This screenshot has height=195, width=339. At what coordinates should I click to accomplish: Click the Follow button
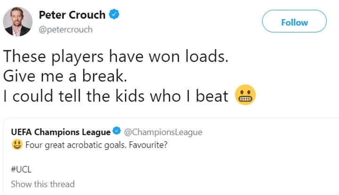(294, 21)
